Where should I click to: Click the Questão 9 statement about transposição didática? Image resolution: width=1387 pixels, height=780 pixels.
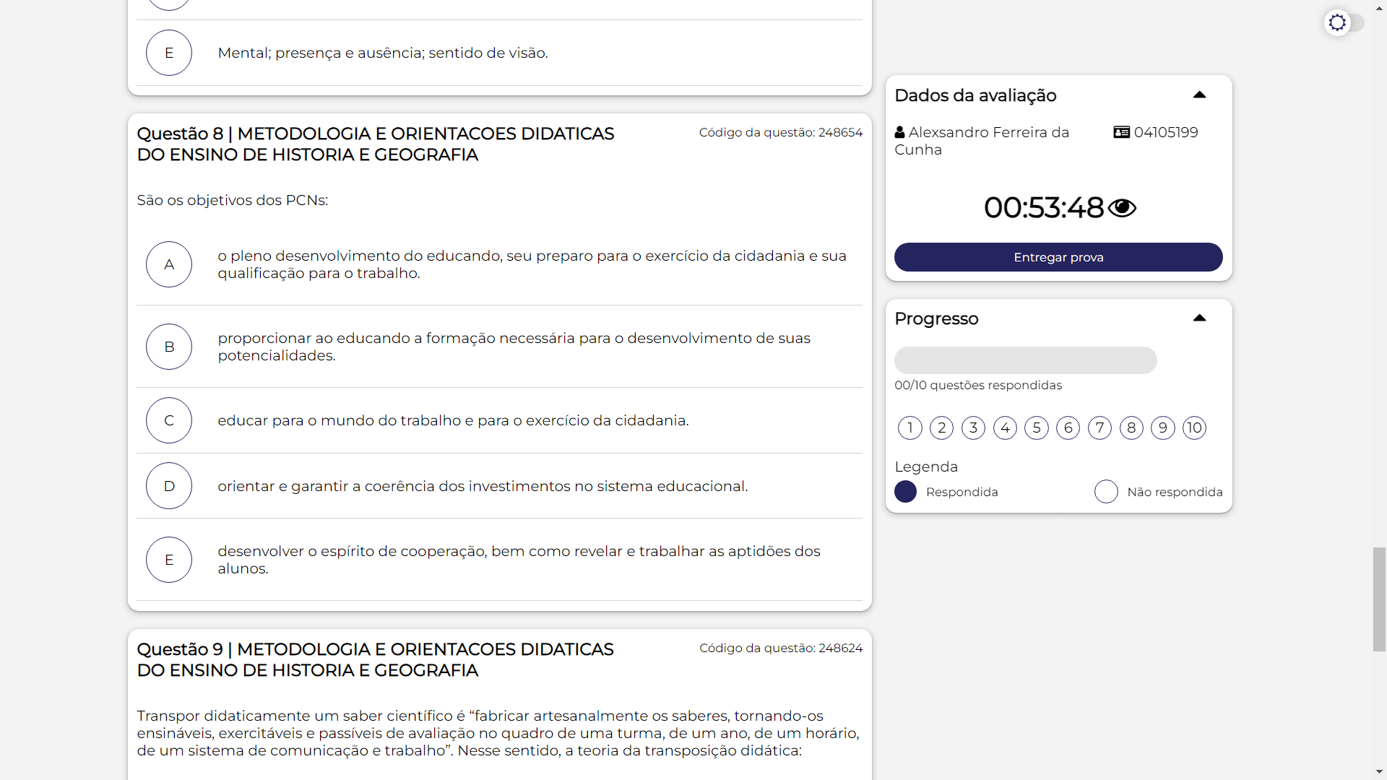pos(498,733)
